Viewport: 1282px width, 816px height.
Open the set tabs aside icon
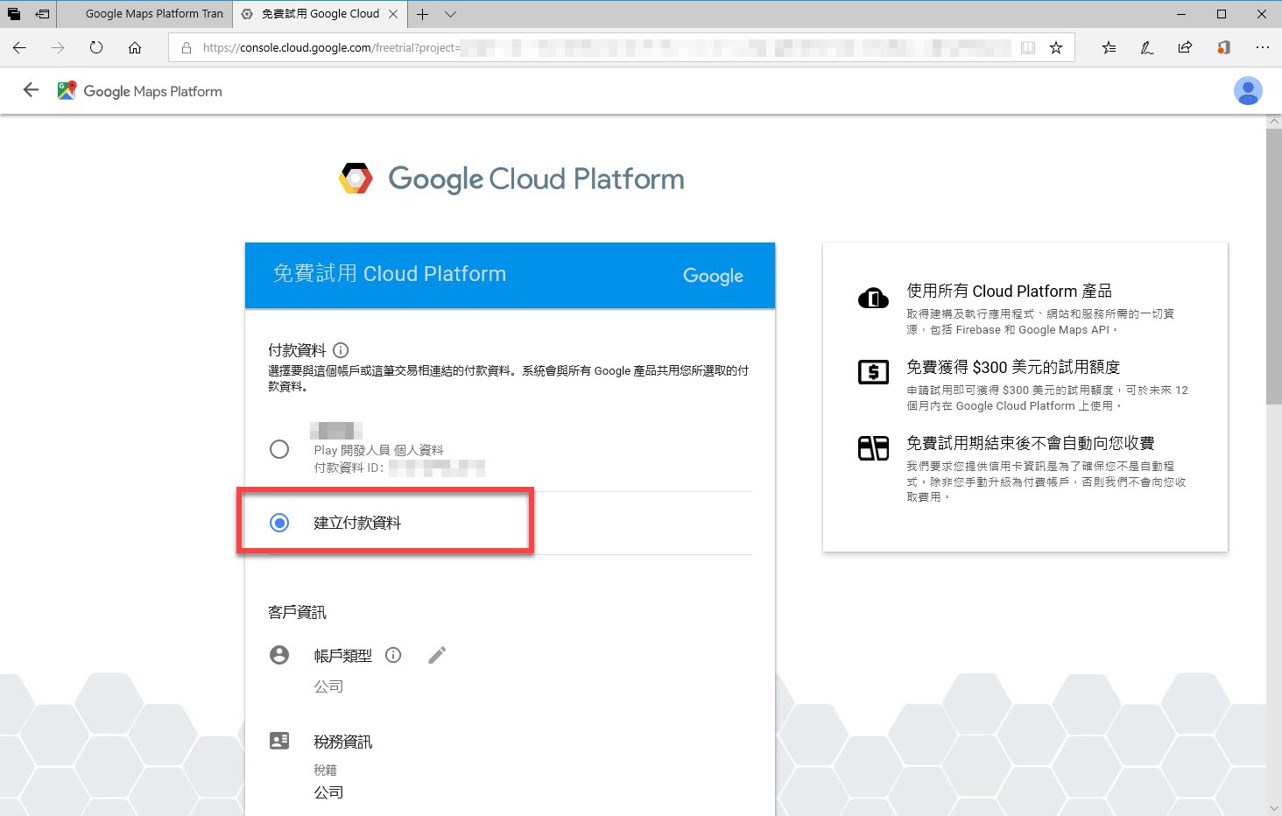click(42, 14)
